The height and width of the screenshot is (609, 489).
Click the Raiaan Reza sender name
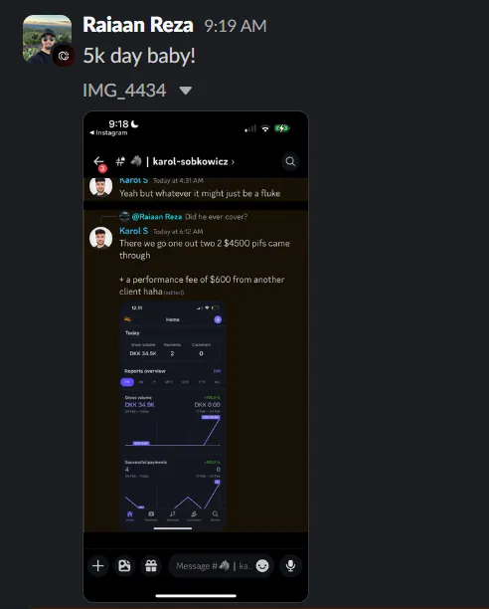coord(138,25)
